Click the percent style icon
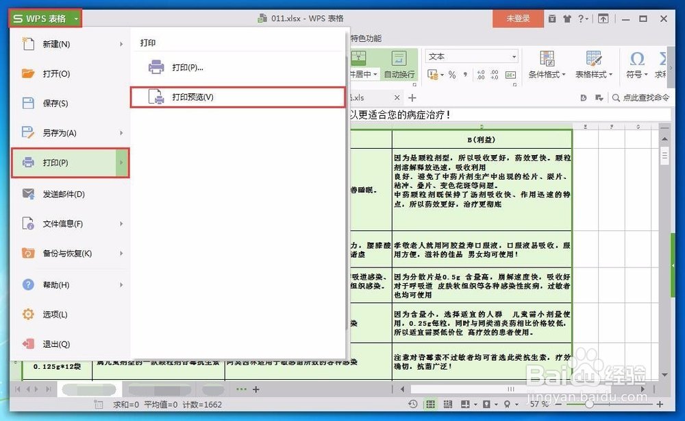This screenshot has width=685, height=421. pyautogui.click(x=452, y=75)
